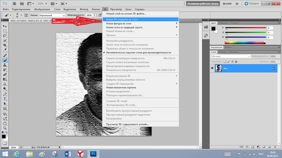Screen dimensions: 282x158
Task: Toggle Quick Mask mode at toolbox bottom
Action: [x=5, y=143]
